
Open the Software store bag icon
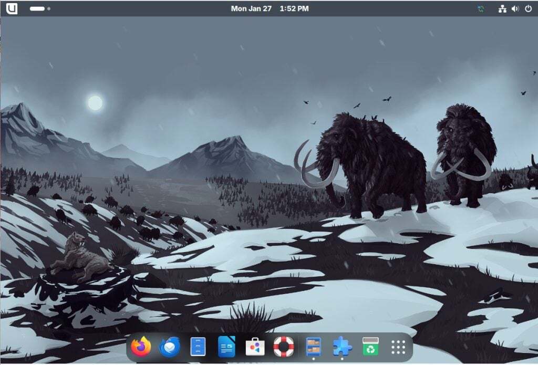(x=255, y=347)
